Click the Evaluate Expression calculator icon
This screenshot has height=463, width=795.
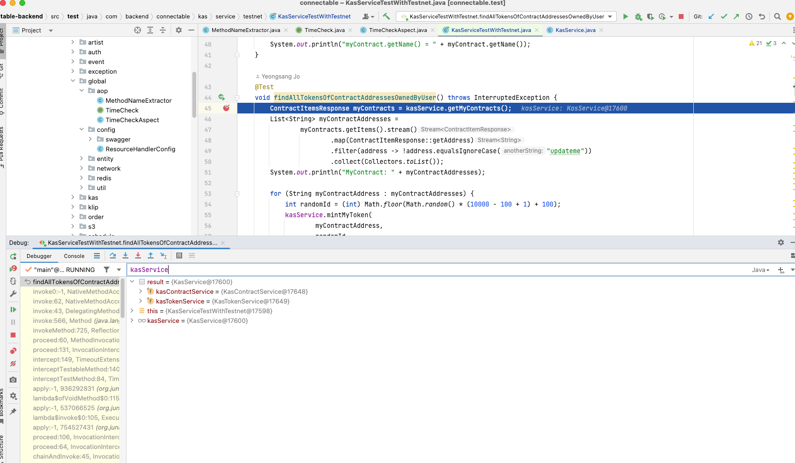click(x=179, y=255)
